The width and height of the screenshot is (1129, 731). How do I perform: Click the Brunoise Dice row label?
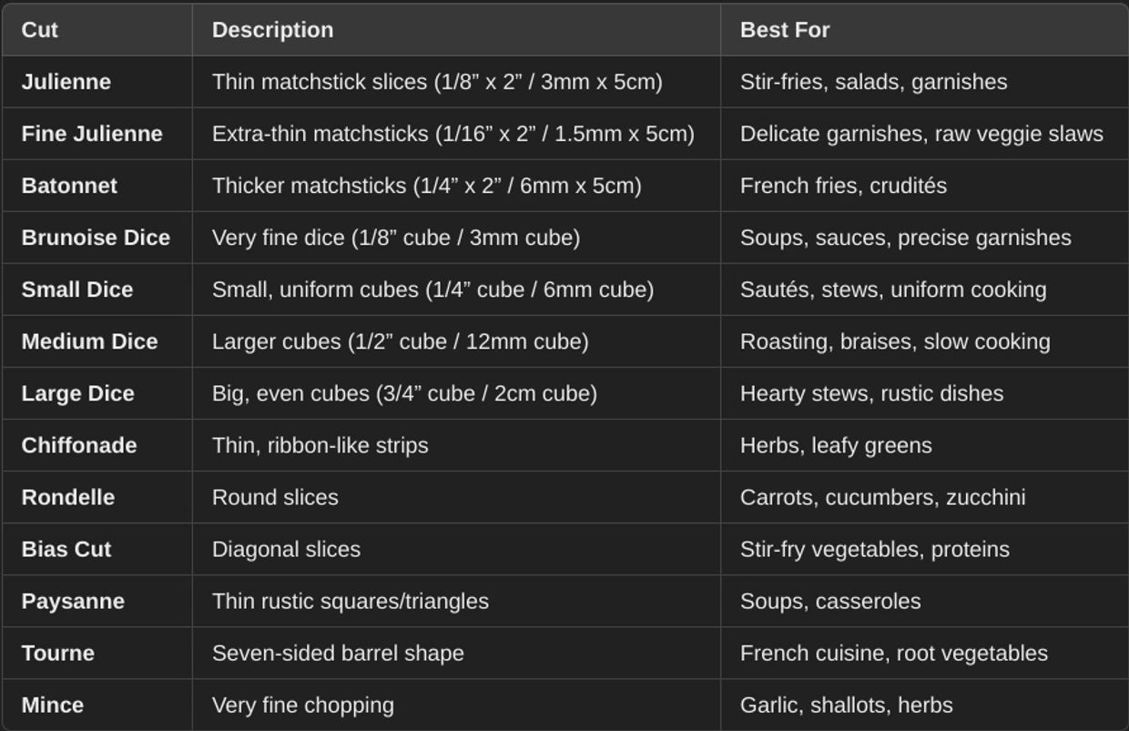pos(96,238)
